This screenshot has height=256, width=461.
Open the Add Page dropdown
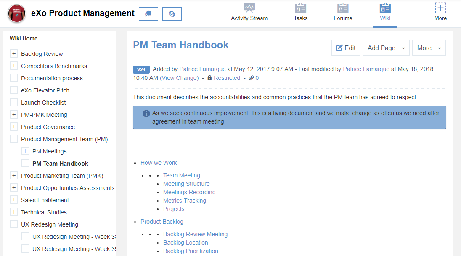pyautogui.click(x=386, y=48)
